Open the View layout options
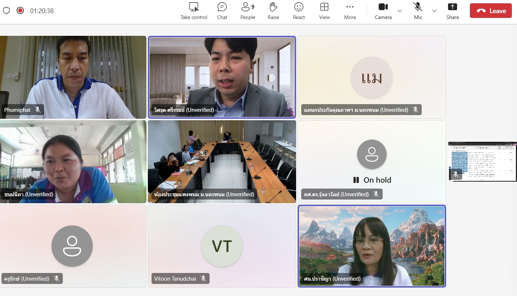 (324, 7)
